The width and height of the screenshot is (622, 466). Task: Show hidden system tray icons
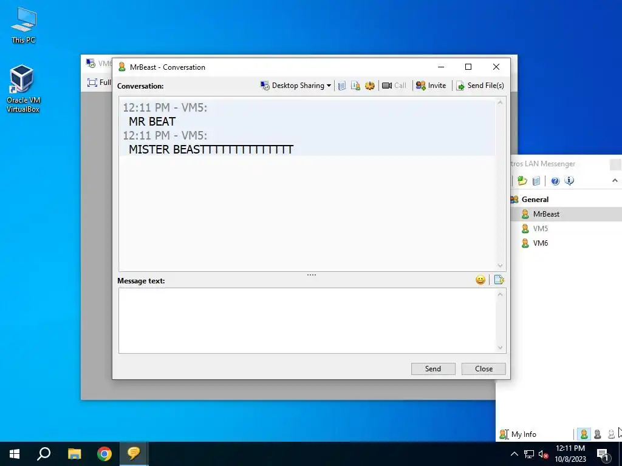point(514,454)
